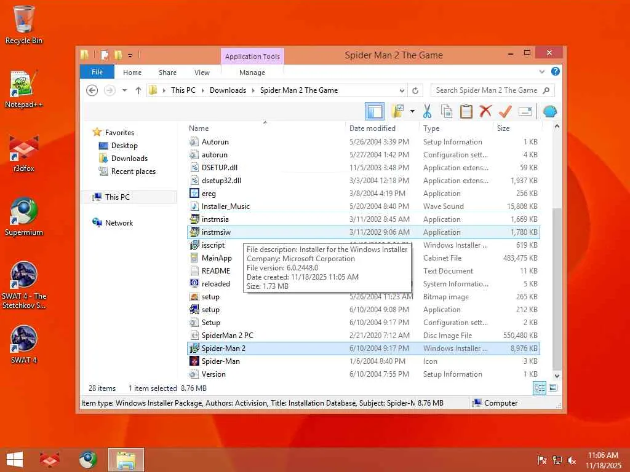Click the Rename icon in the toolbar

coord(525,111)
